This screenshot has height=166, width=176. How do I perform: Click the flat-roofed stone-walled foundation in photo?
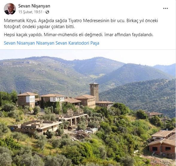tap(36, 127)
